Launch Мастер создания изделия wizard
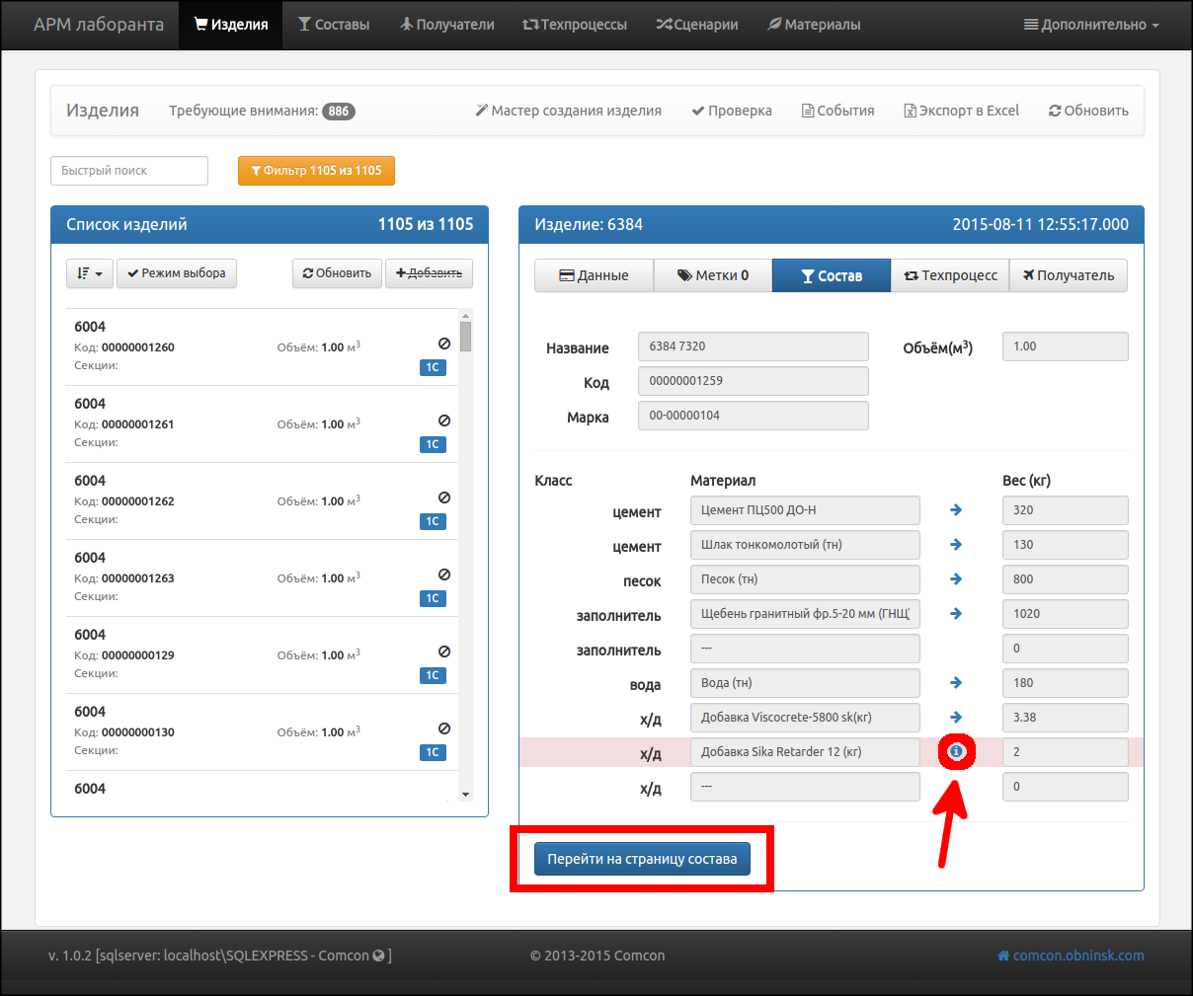 coord(569,111)
